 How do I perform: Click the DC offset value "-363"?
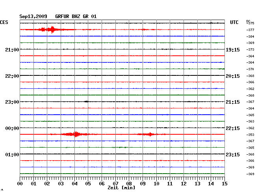250,121
